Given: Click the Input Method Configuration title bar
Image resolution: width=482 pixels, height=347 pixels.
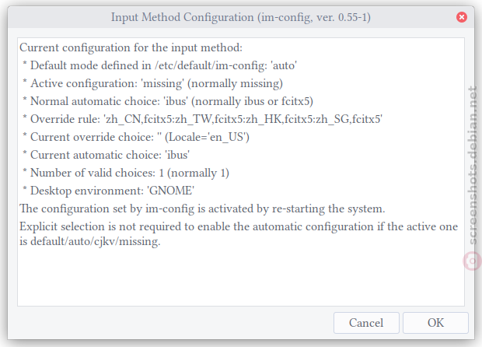Looking at the screenshot, I should (241, 17).
